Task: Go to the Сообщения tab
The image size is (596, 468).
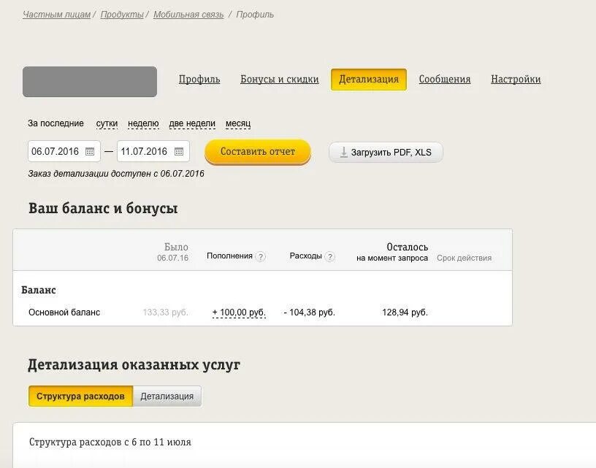Action: (x=445, y=79)
